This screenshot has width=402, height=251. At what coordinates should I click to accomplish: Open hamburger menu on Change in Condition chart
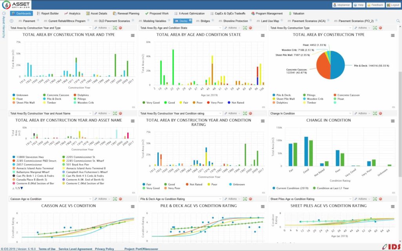click(x=393, y=121)
